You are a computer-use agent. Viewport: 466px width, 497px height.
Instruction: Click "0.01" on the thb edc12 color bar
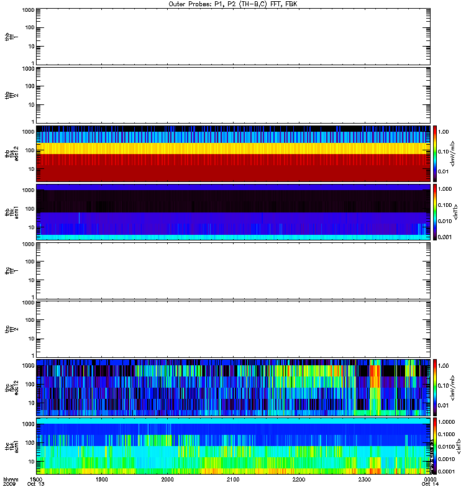[x=444, y=171]
